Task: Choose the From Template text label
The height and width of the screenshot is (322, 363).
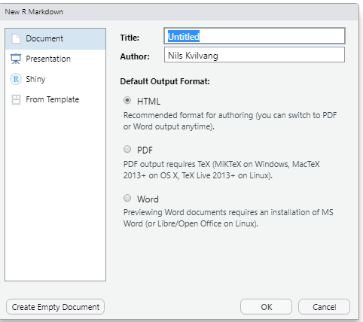Action: click(x=53, y=99)
